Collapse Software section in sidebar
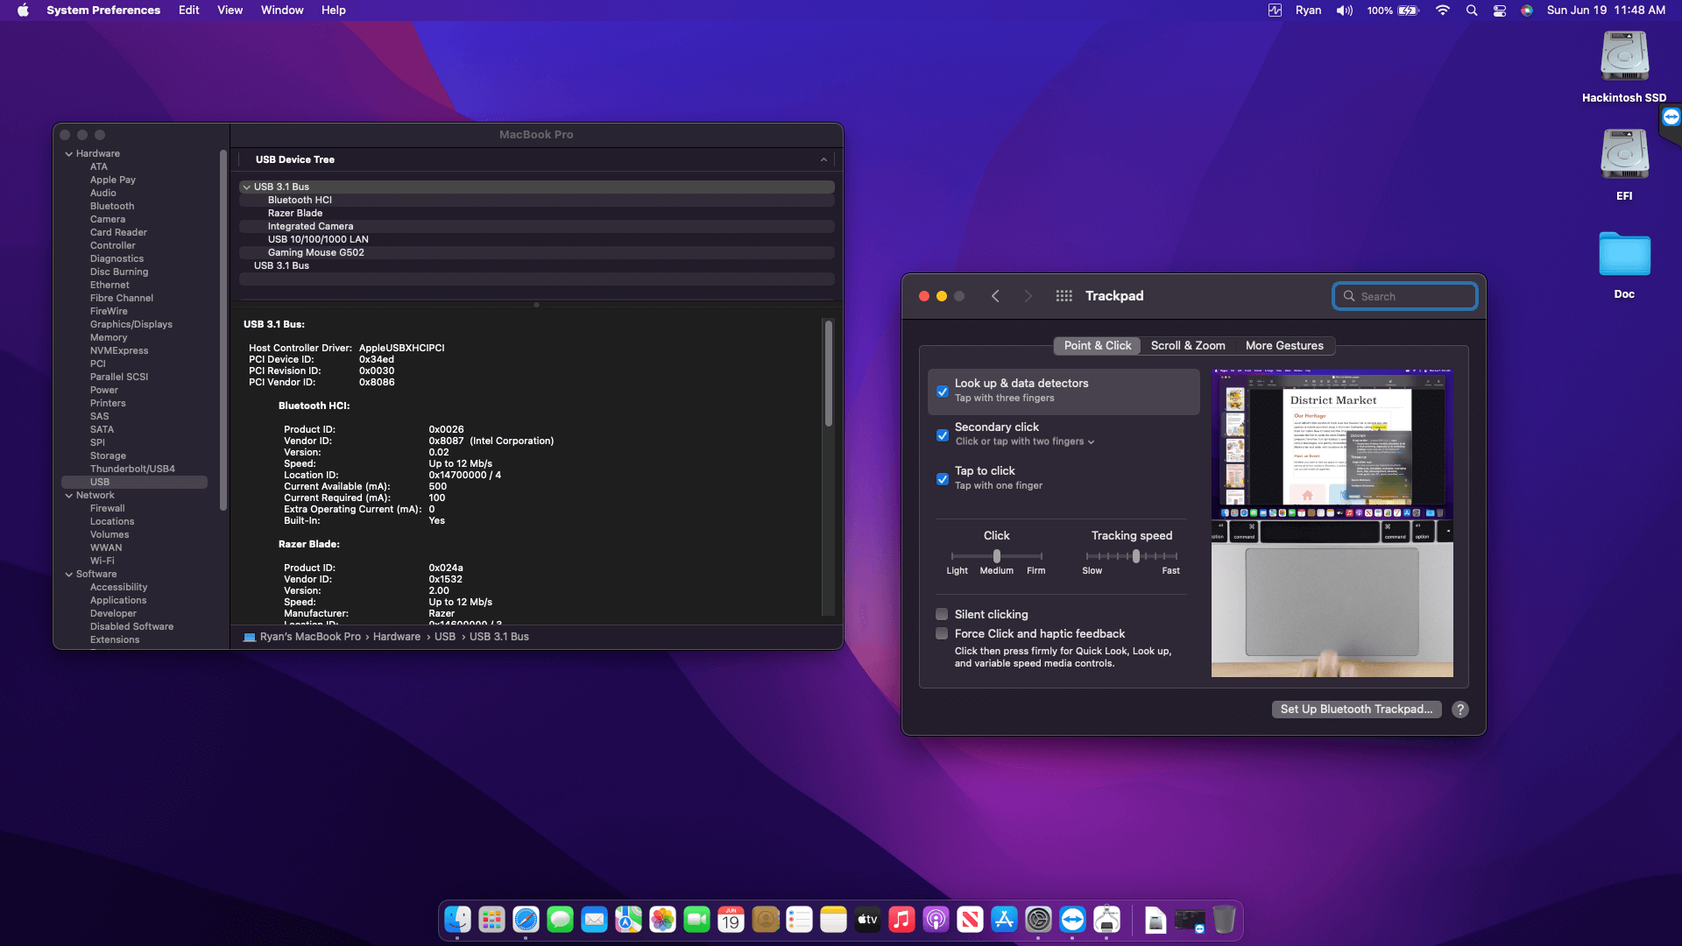Image resolution: width=1682 pixels, height=946 pixels. (69, 574)
